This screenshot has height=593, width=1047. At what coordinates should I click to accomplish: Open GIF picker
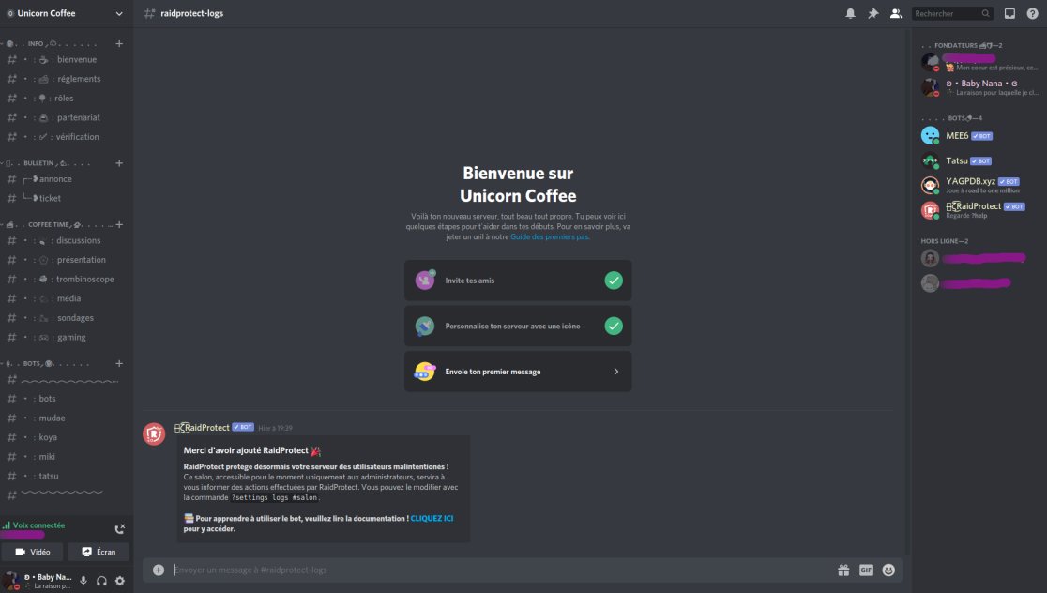pos(866,570)
